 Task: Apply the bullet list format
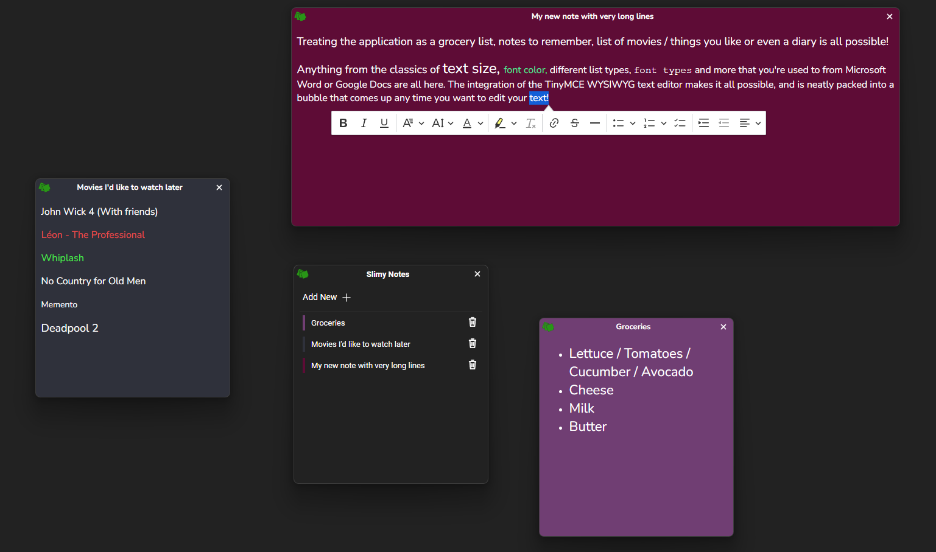[618, 123]
